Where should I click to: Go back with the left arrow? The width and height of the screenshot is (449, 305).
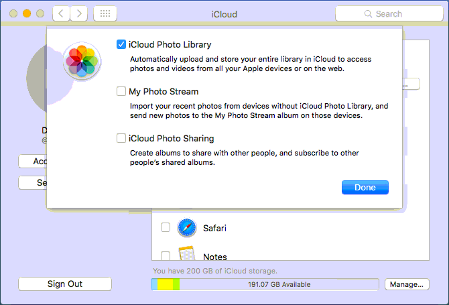tap(61, 13)
